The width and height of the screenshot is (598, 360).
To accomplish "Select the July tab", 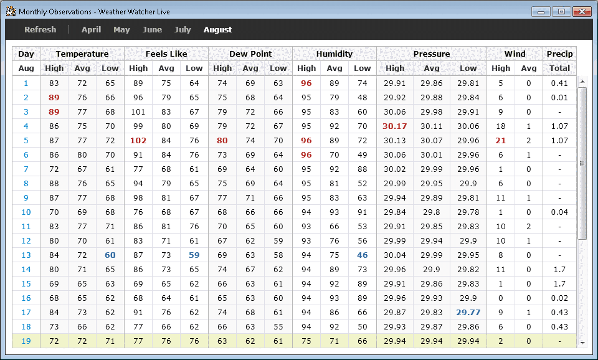I will (x=183, y=29).
